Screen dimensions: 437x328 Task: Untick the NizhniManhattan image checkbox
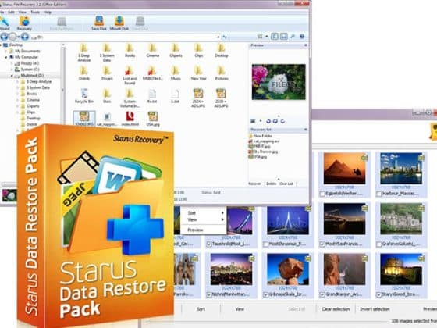coord(209,294)
